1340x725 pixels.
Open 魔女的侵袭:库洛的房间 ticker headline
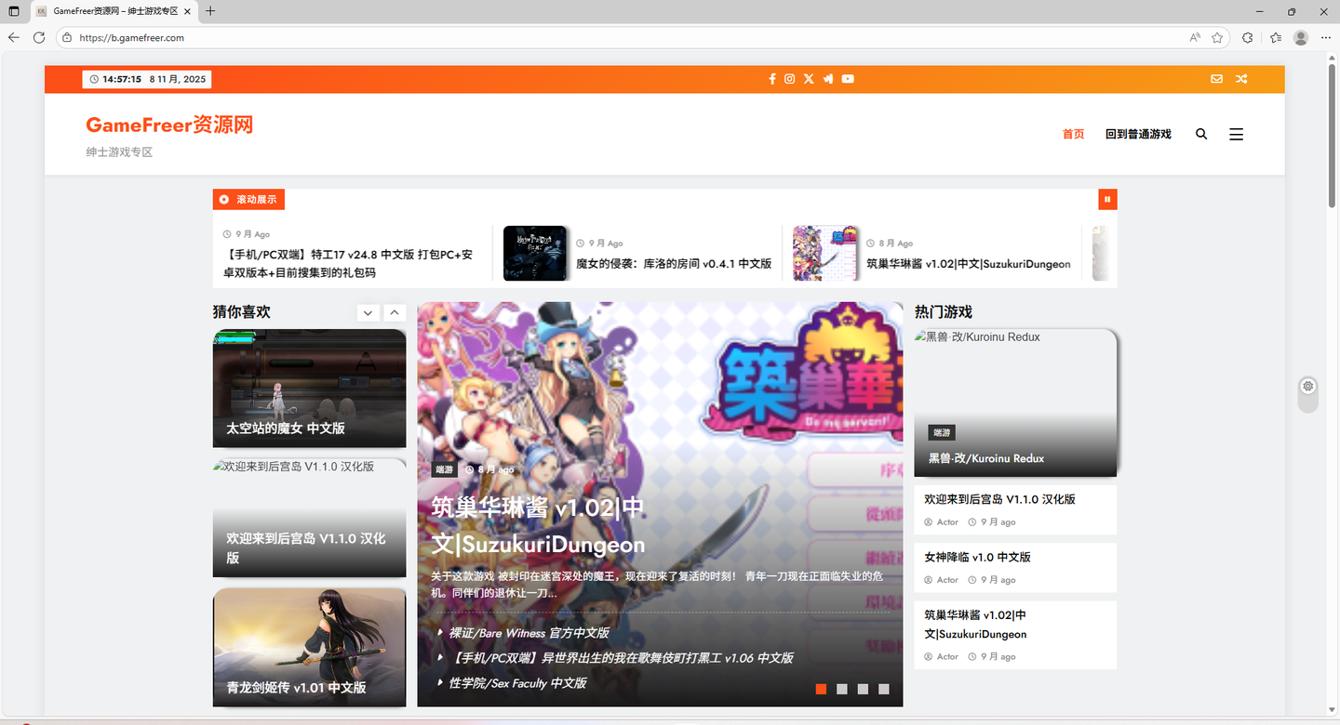(x=674, y=263)
